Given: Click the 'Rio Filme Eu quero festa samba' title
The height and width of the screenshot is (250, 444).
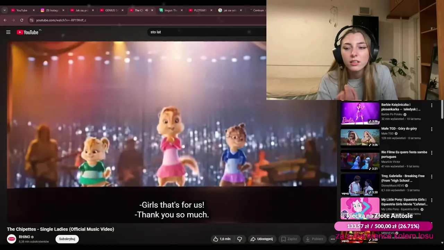Looking at the screenshot, I should pos(404,155).
